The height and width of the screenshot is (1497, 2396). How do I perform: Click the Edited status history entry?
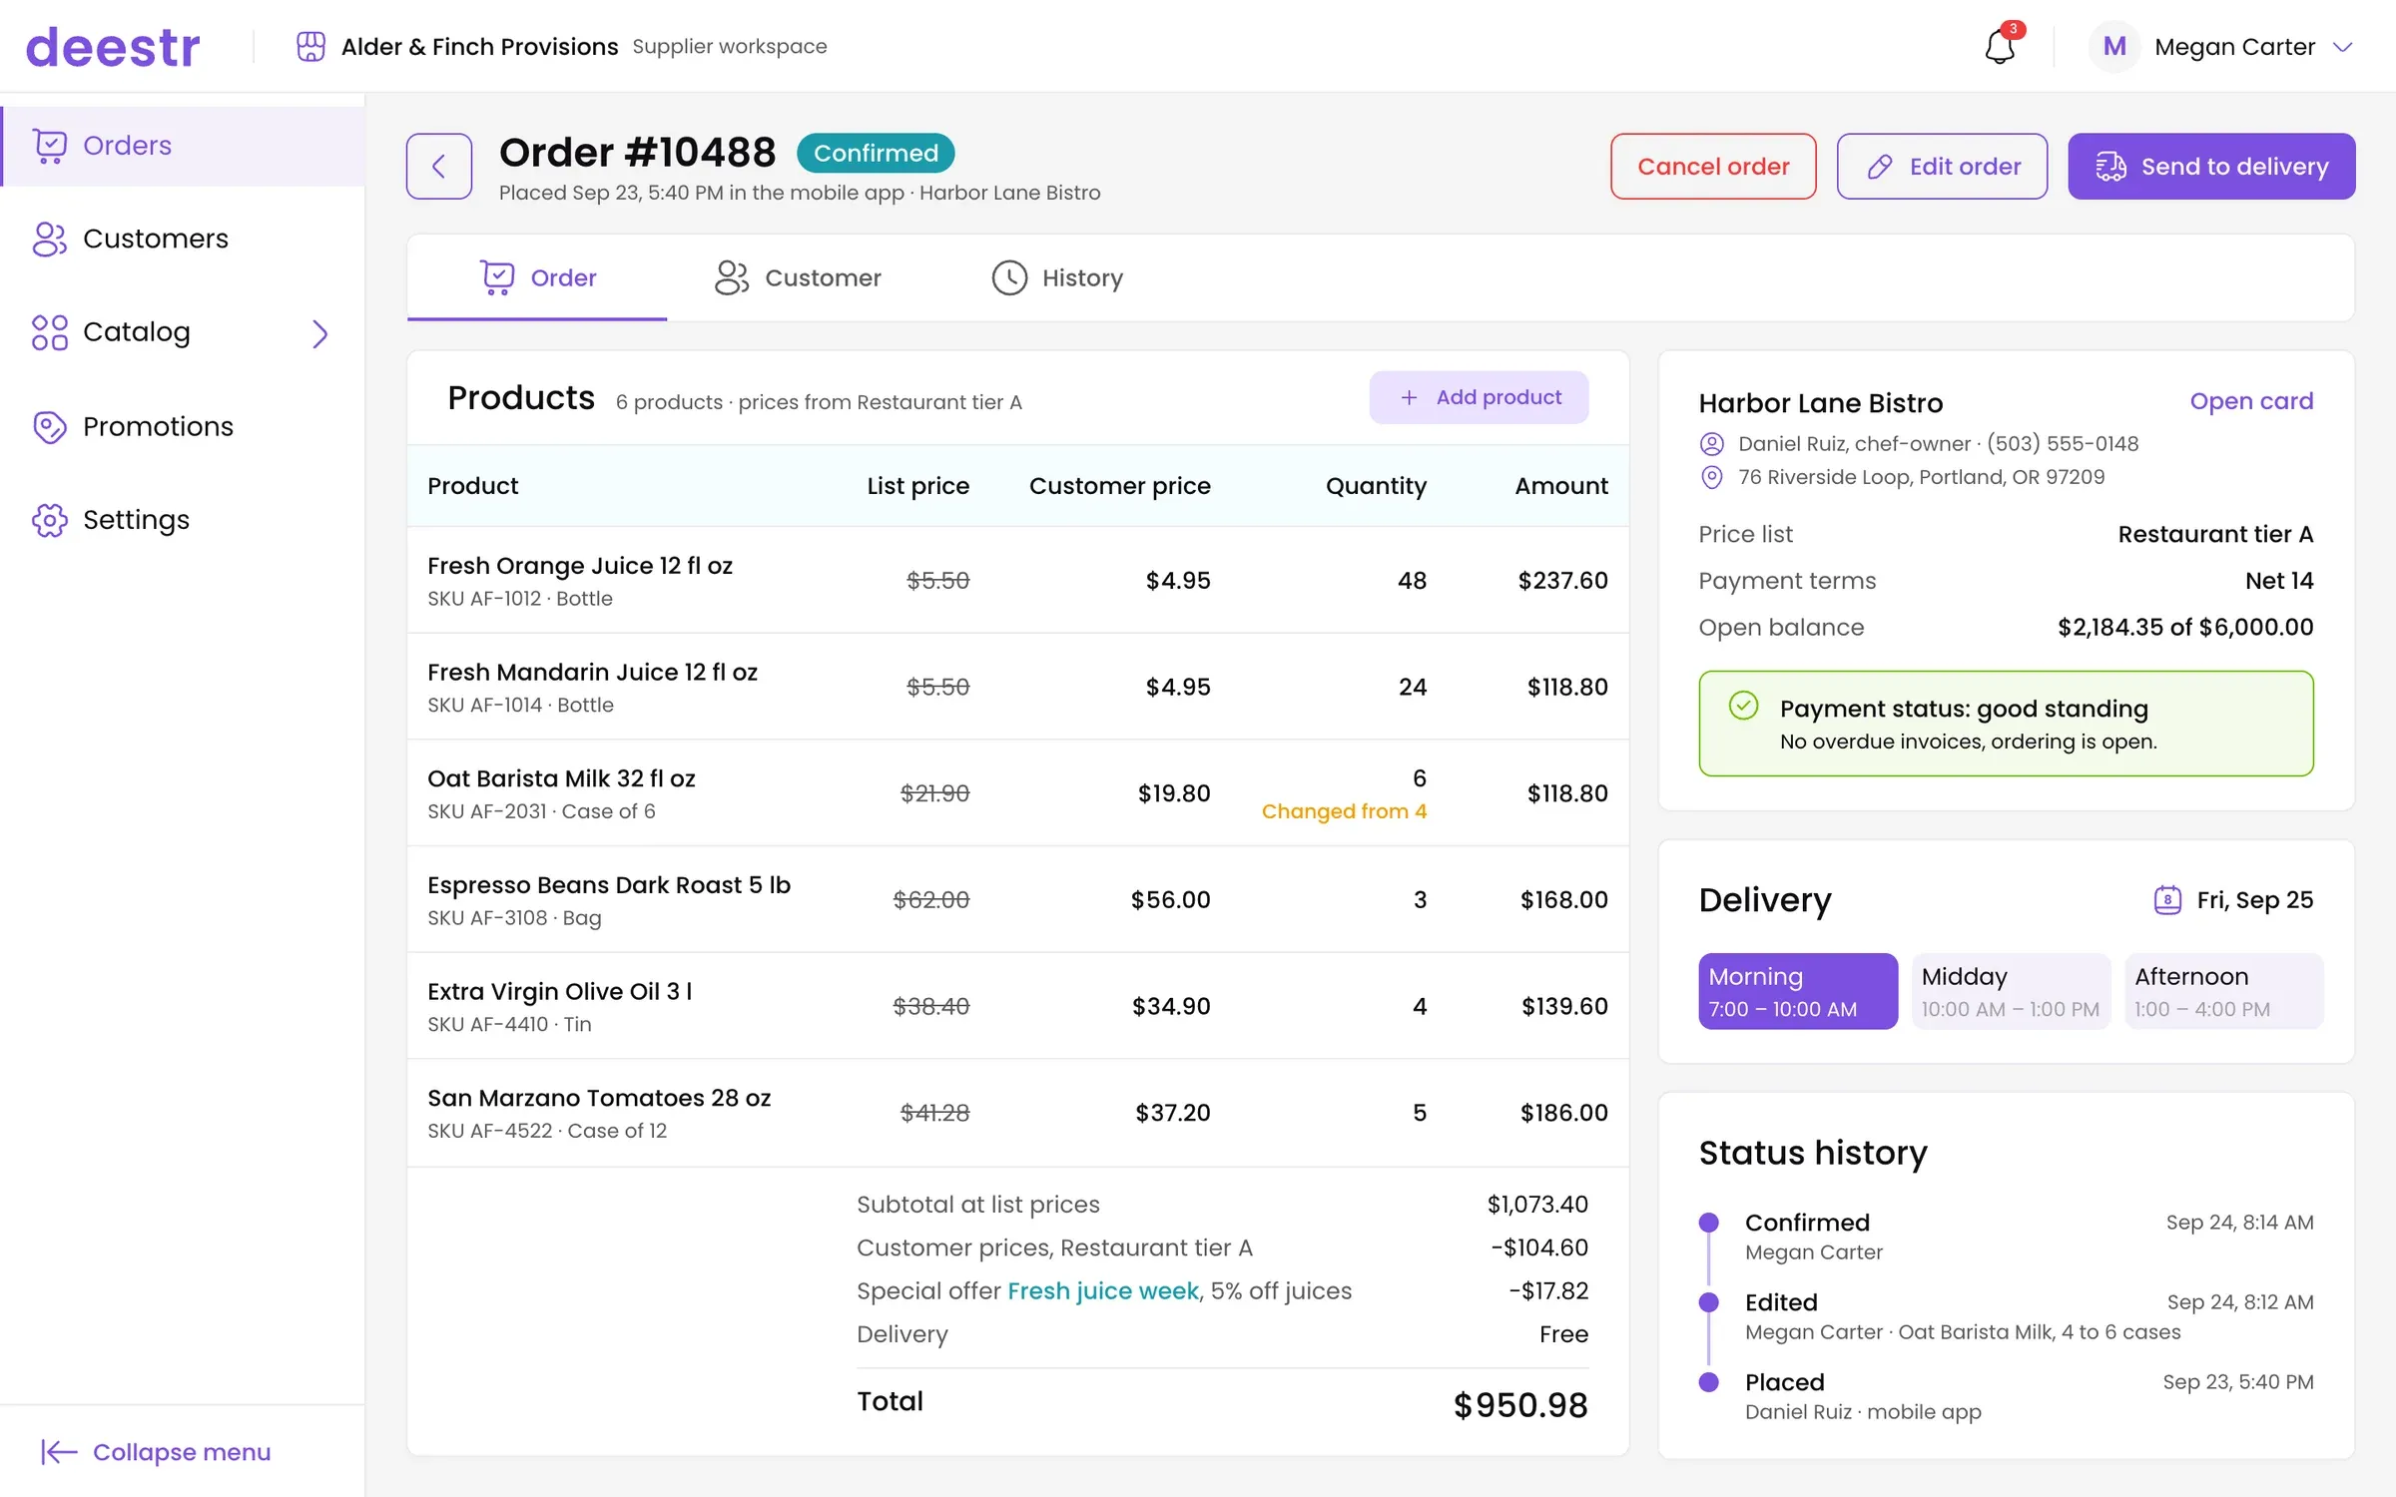pos(2006,1316)
